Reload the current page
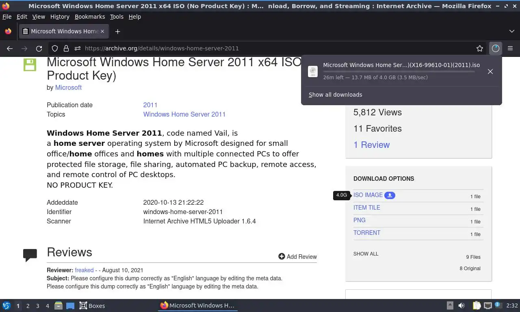 click(39, 48)
